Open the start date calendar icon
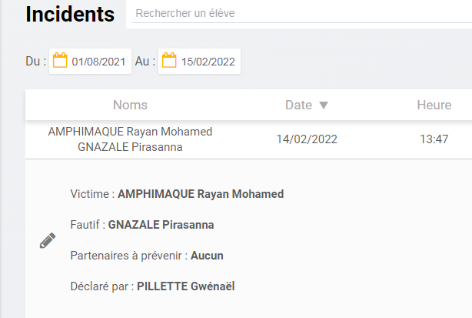472x318 pixels. [x=60, y=62]
